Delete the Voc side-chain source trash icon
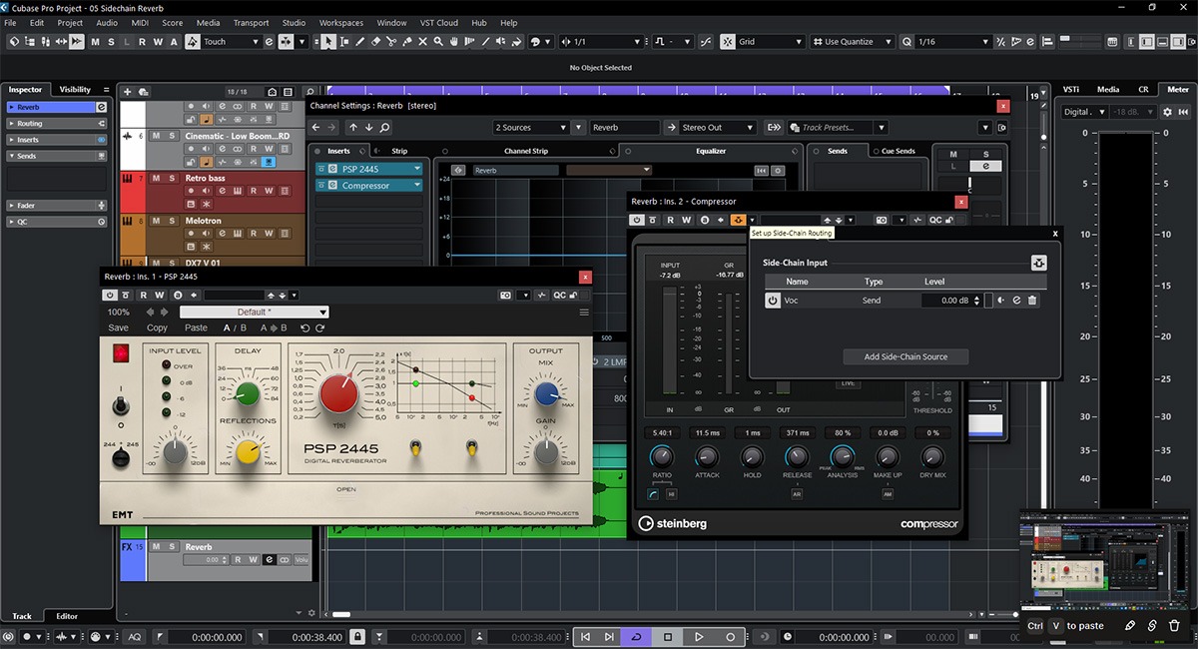 tap(1032, 301)
